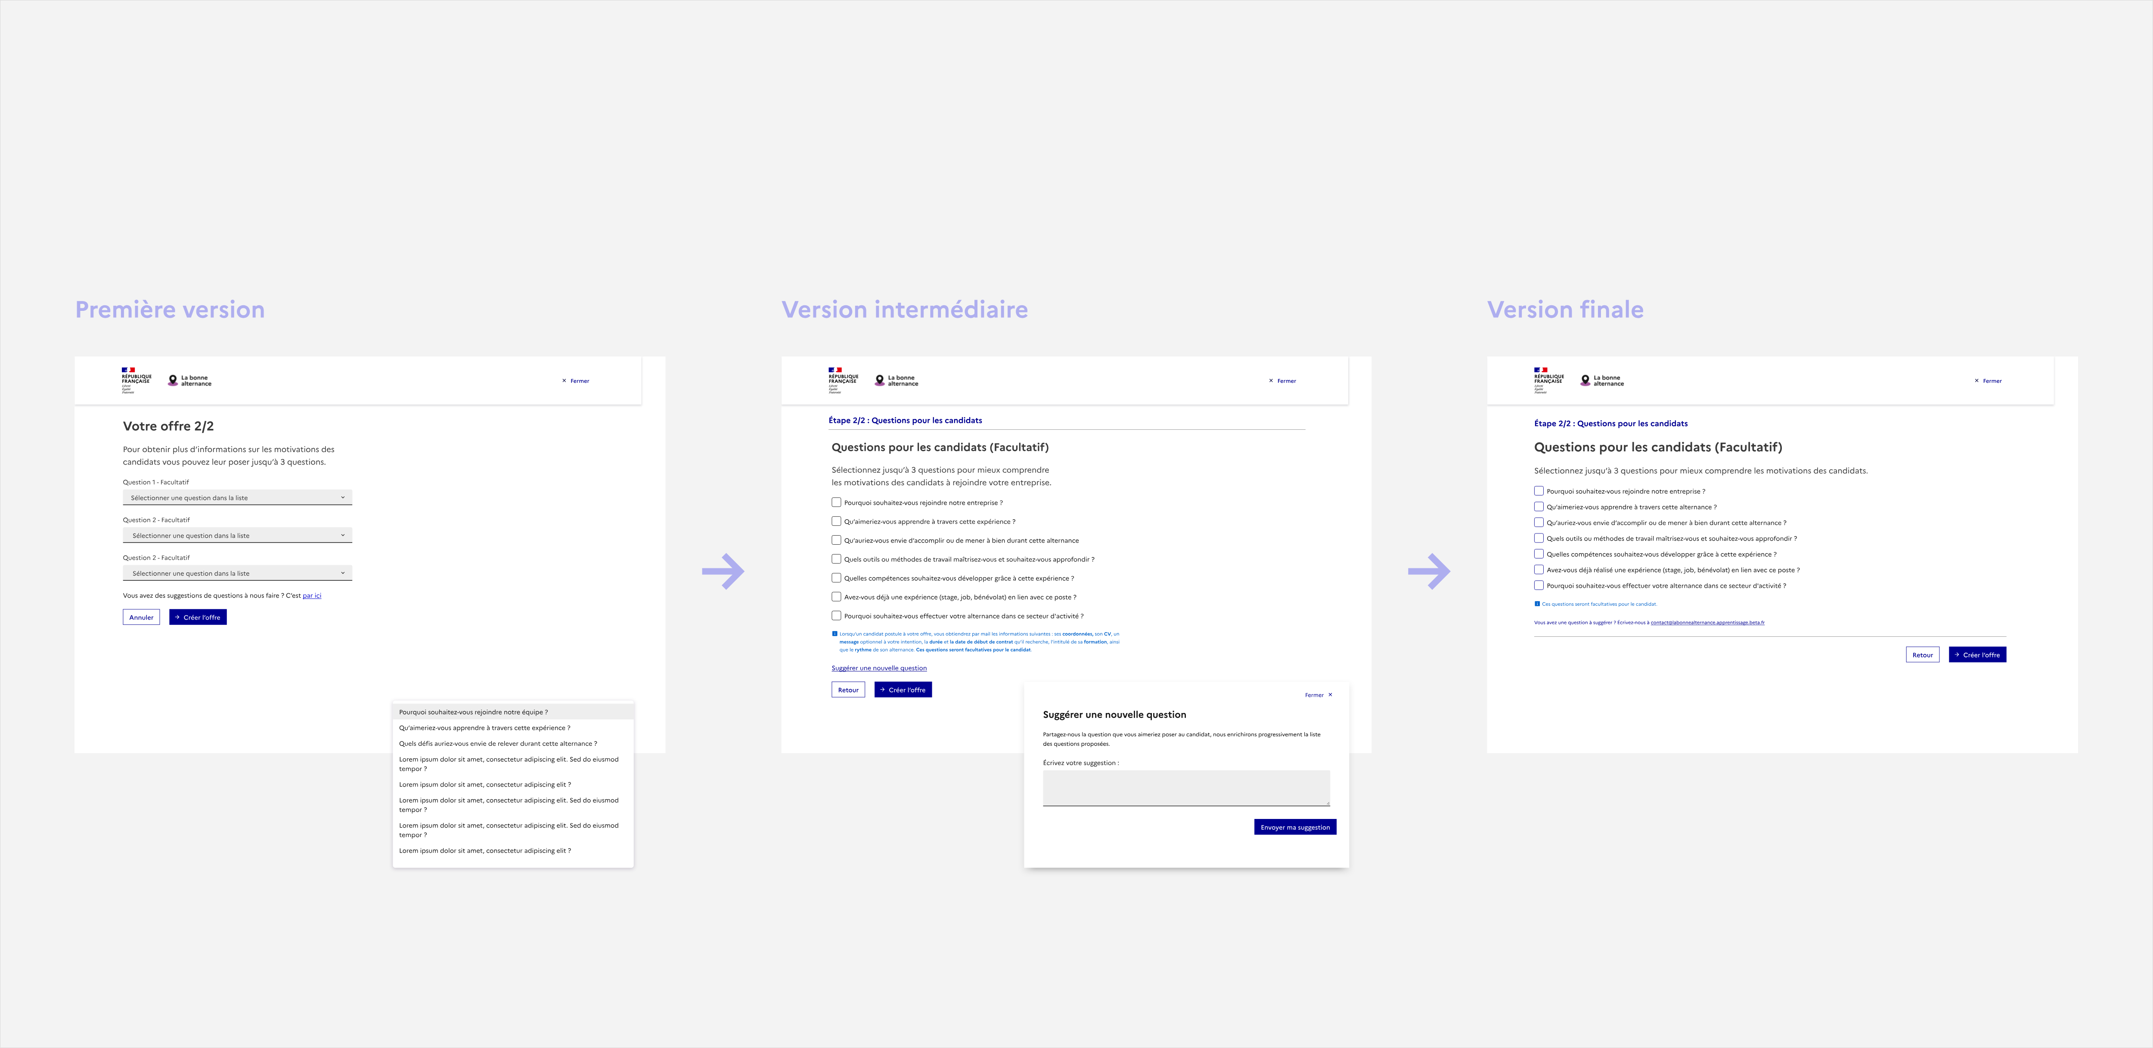Check 'Quels outils ou méthodes' in Version finale

point(1539,538)
